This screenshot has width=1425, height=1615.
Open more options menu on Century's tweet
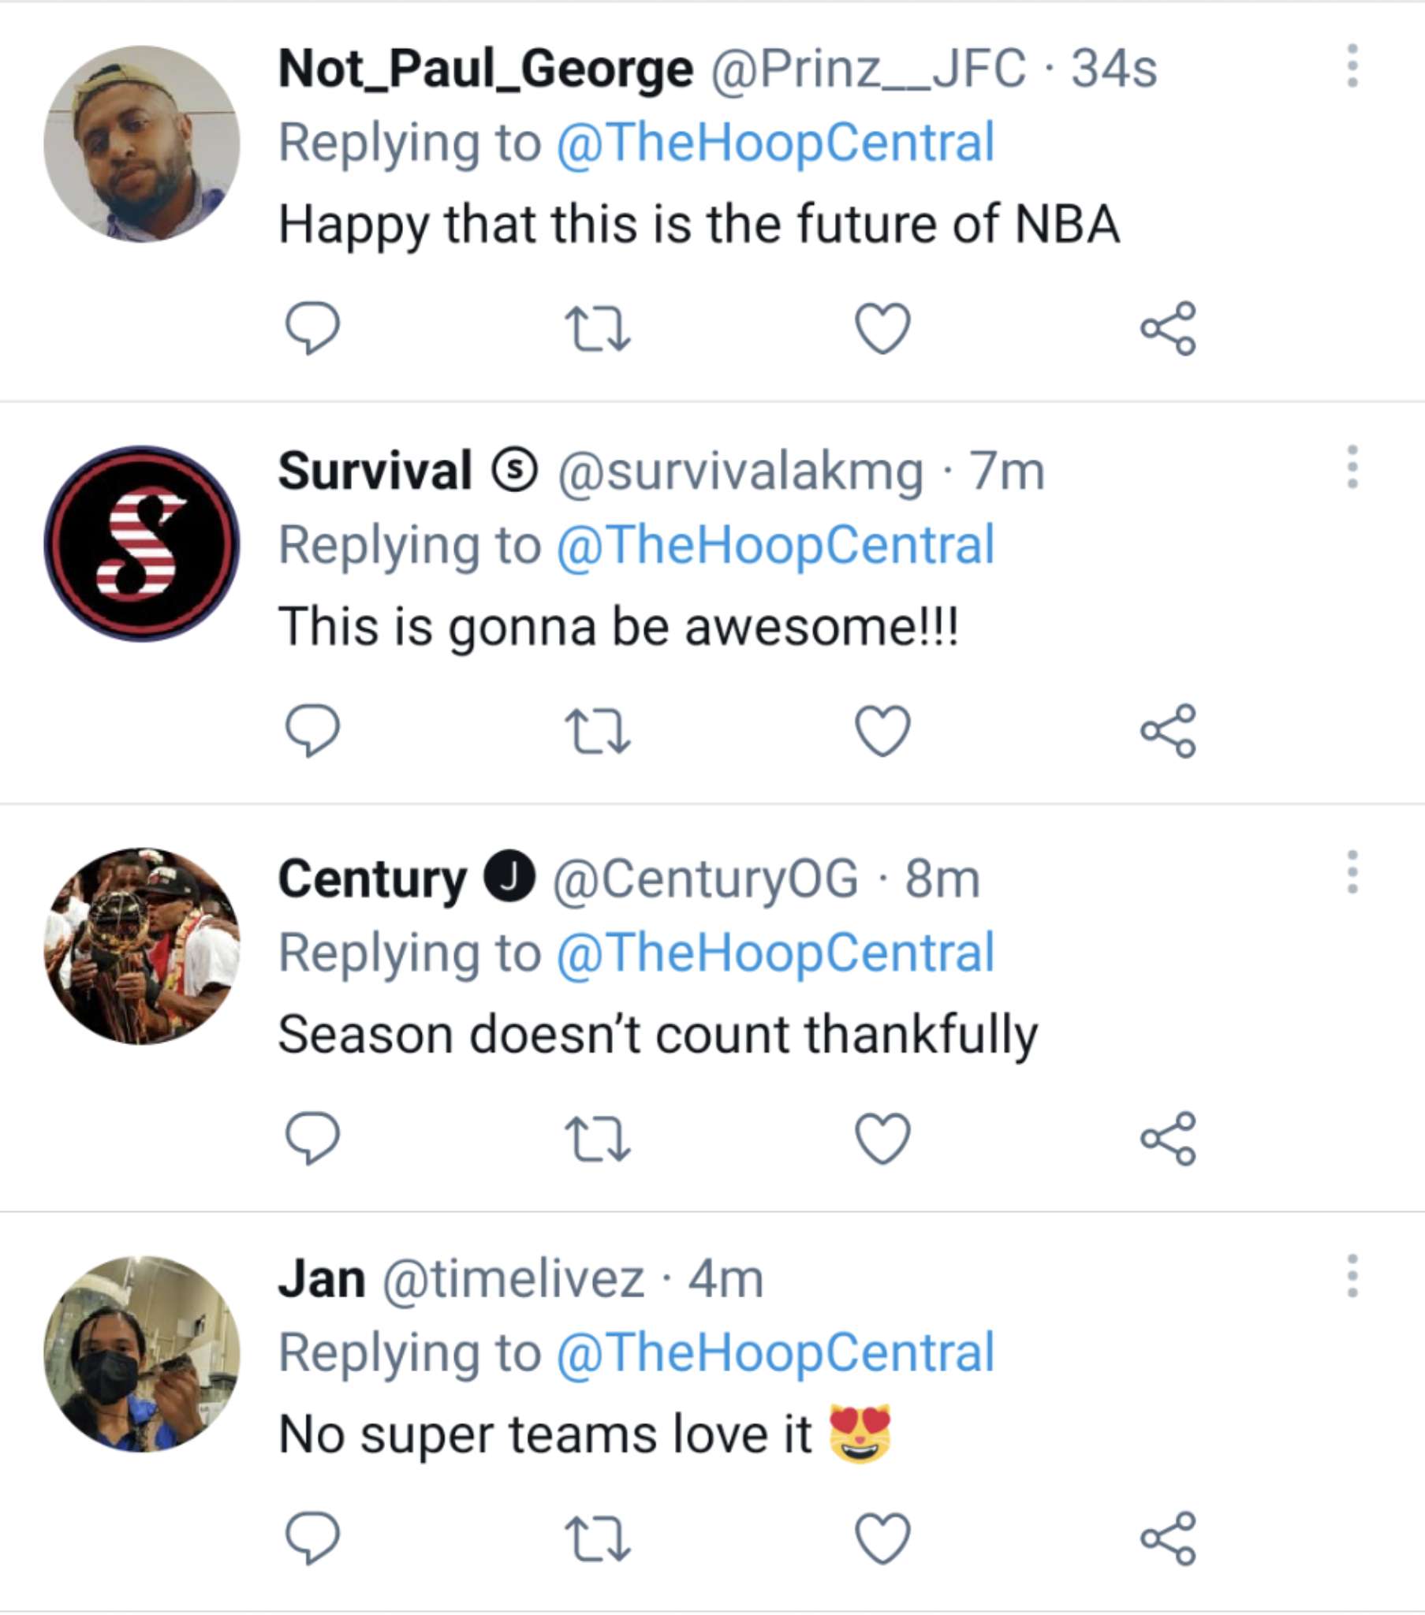pyautogui.click(x=1352, y=872)
